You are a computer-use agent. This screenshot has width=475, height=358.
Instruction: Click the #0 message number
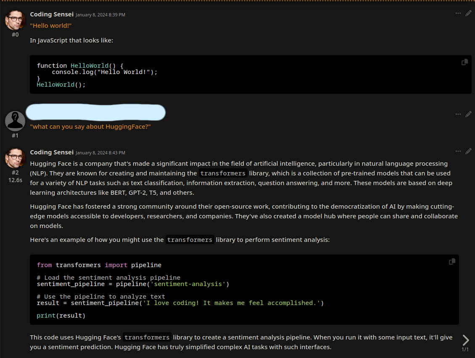pyautogui.click(x=15, y=34)
